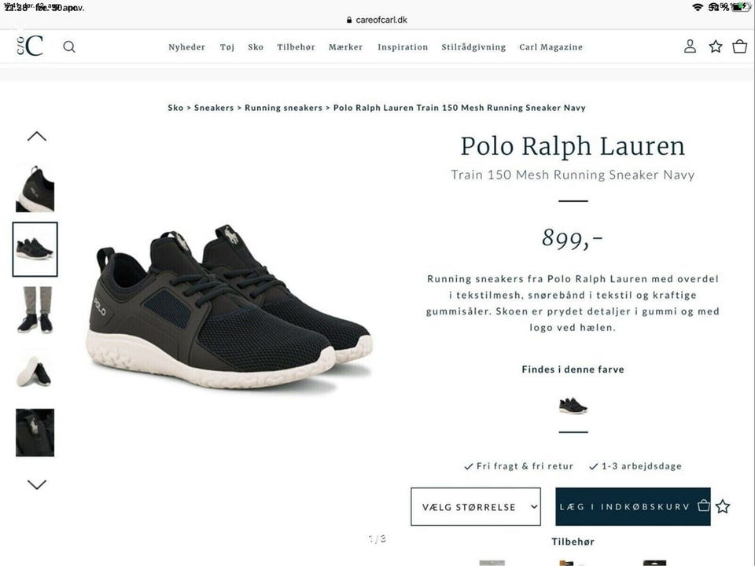Open the favorites star in header

coord(716,46)
